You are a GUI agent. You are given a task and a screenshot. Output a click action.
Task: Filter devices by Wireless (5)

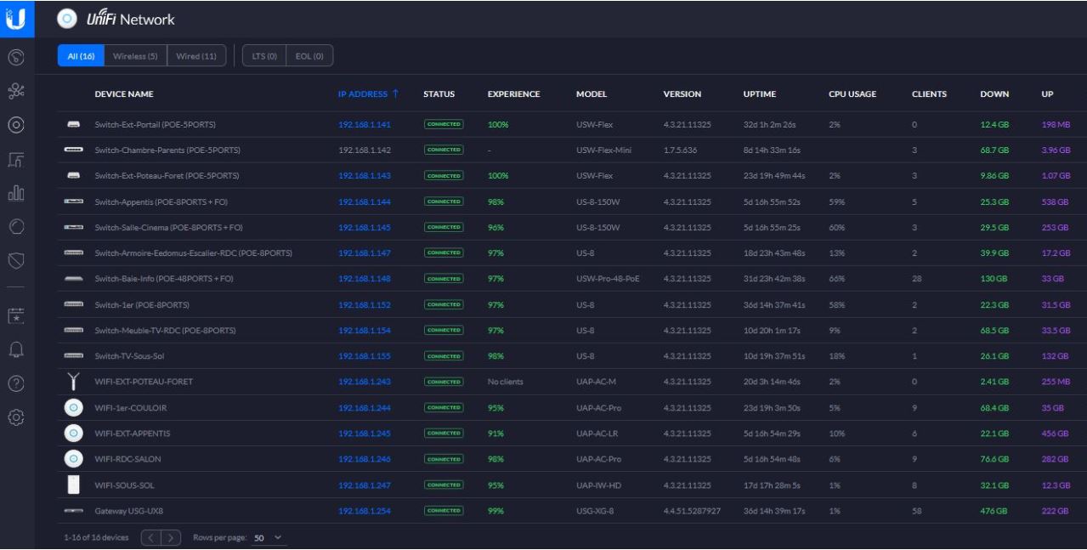pyautogui.click(x=135, y=56)
